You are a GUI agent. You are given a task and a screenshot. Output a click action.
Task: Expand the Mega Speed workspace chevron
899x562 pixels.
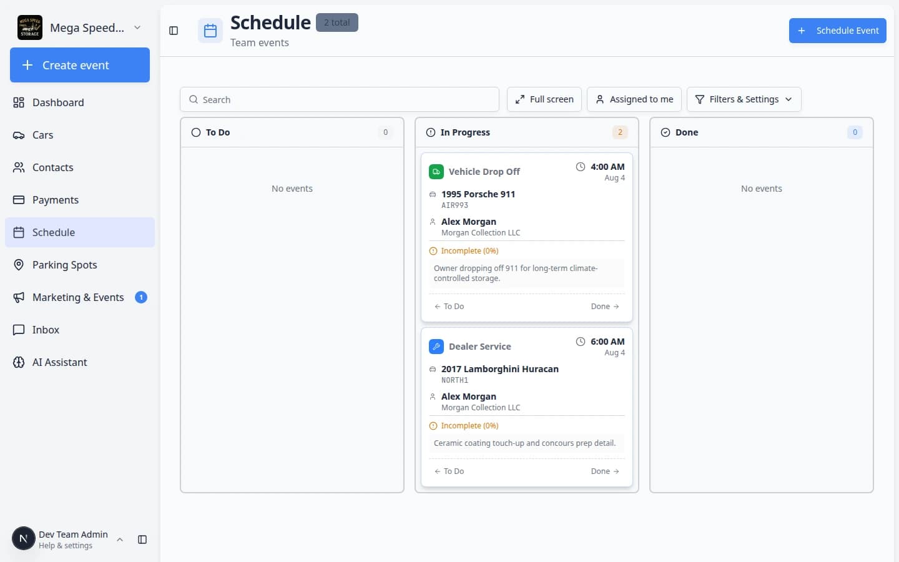click(x=137, y=27)
